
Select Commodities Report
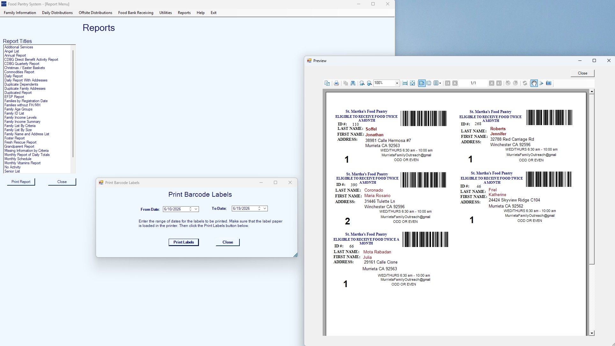19,72
